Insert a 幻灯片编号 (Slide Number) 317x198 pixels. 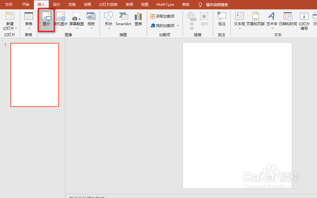(x=304, y=20)
